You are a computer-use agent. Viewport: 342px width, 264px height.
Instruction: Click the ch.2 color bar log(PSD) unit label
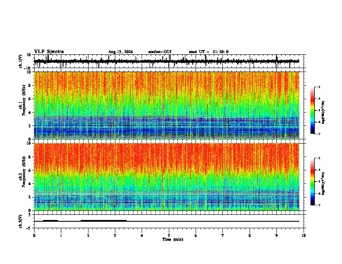click(323, 183)
